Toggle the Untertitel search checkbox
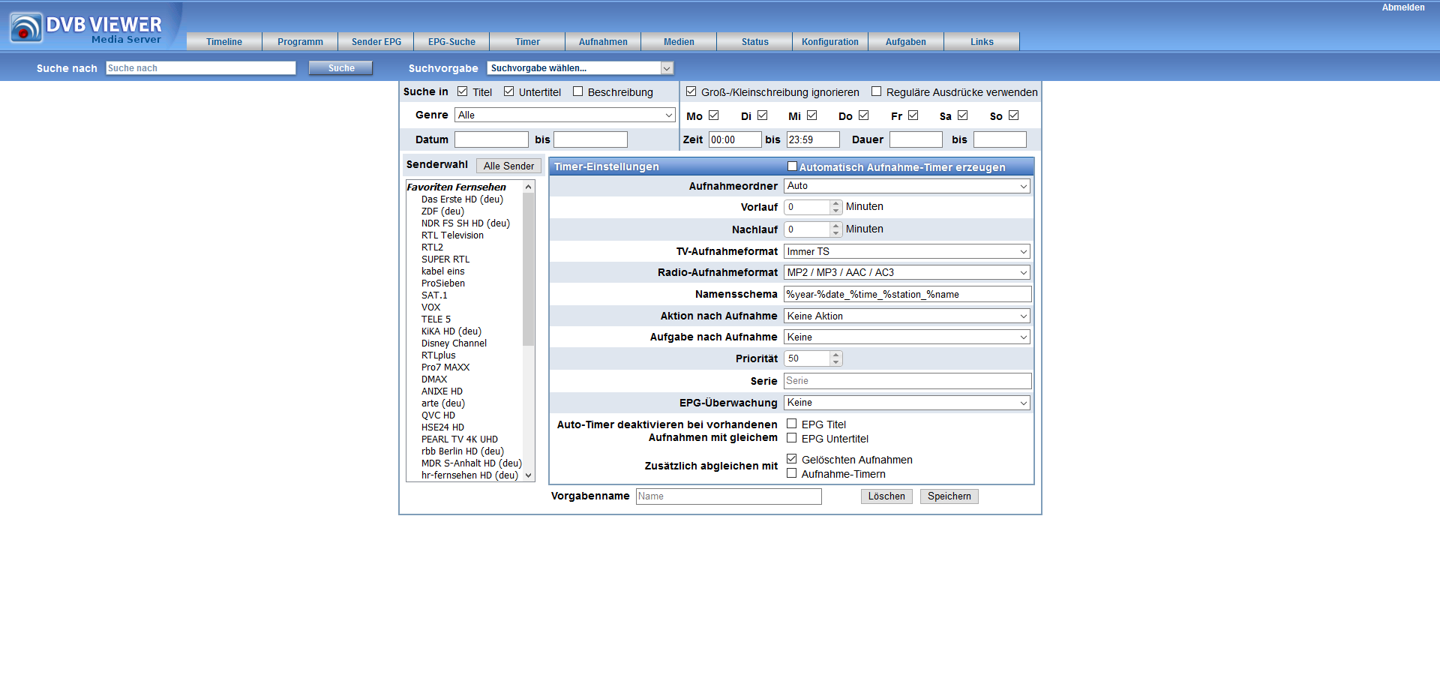The height and width of the screenshot is (687, 1440). tap(509, 91)
